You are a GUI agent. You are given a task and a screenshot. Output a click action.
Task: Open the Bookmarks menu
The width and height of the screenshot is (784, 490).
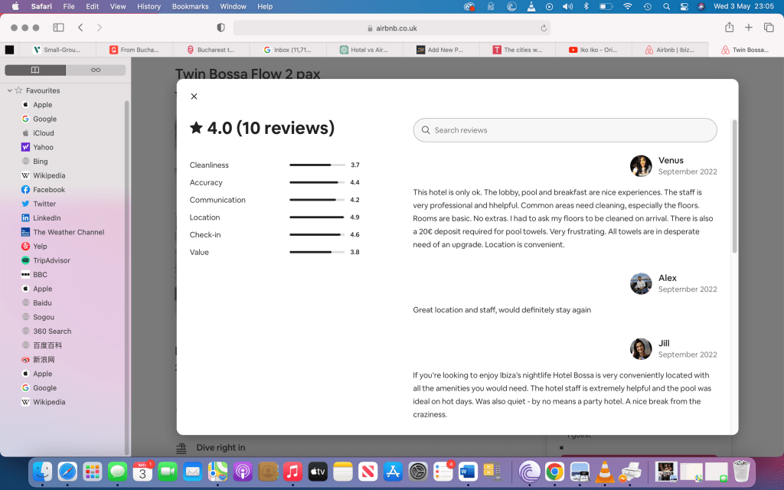click(189, 6)
